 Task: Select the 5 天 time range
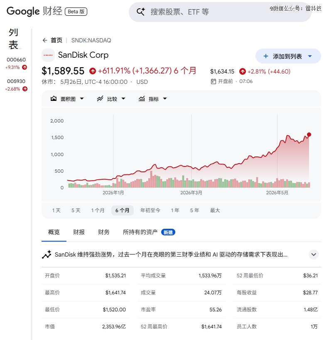(76, 210)
